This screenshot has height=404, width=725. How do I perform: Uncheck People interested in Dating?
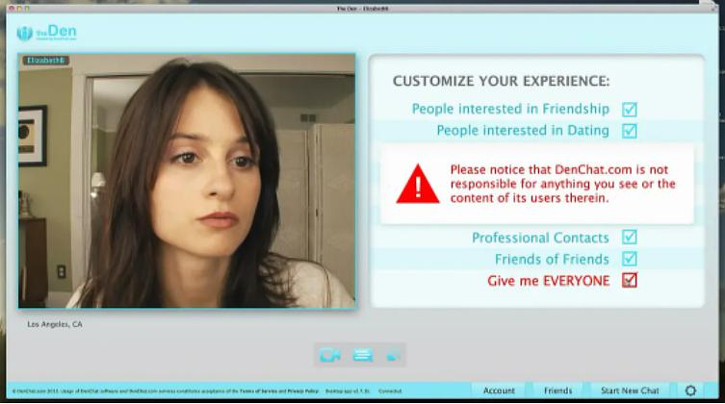click(630, 131)
